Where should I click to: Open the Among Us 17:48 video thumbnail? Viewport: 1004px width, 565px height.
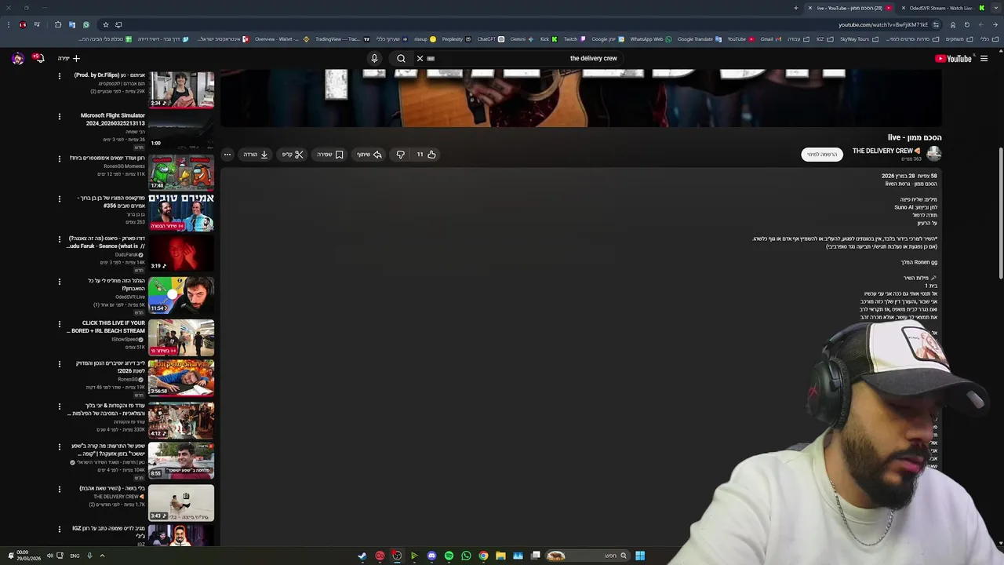tap(181, 172)
